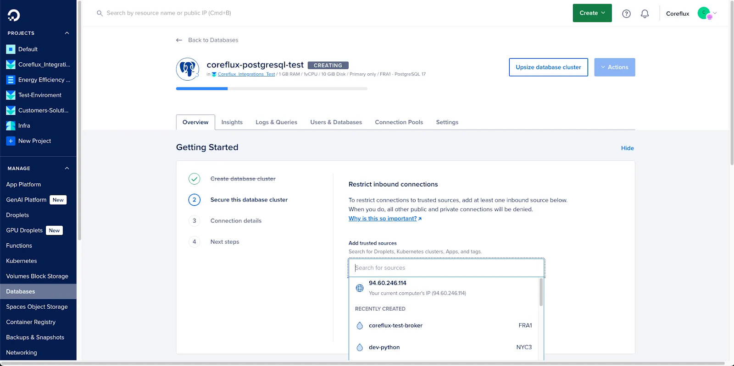Click the step 2 circle icon
Viewport: 734px width, 366px height.
[x=195, y=200]
